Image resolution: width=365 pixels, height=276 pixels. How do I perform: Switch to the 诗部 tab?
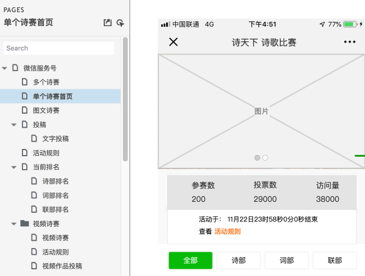[238, 260]
